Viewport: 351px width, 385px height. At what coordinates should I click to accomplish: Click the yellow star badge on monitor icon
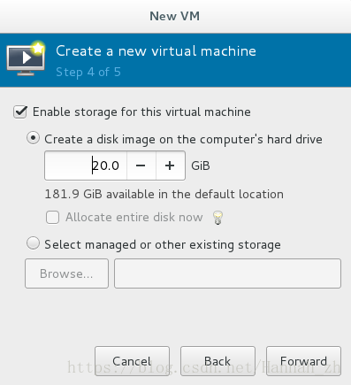pyautogui.click(x=38, y=48)
